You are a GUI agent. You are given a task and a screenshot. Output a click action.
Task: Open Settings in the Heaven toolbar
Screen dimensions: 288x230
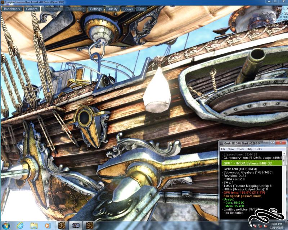point(96,9)
